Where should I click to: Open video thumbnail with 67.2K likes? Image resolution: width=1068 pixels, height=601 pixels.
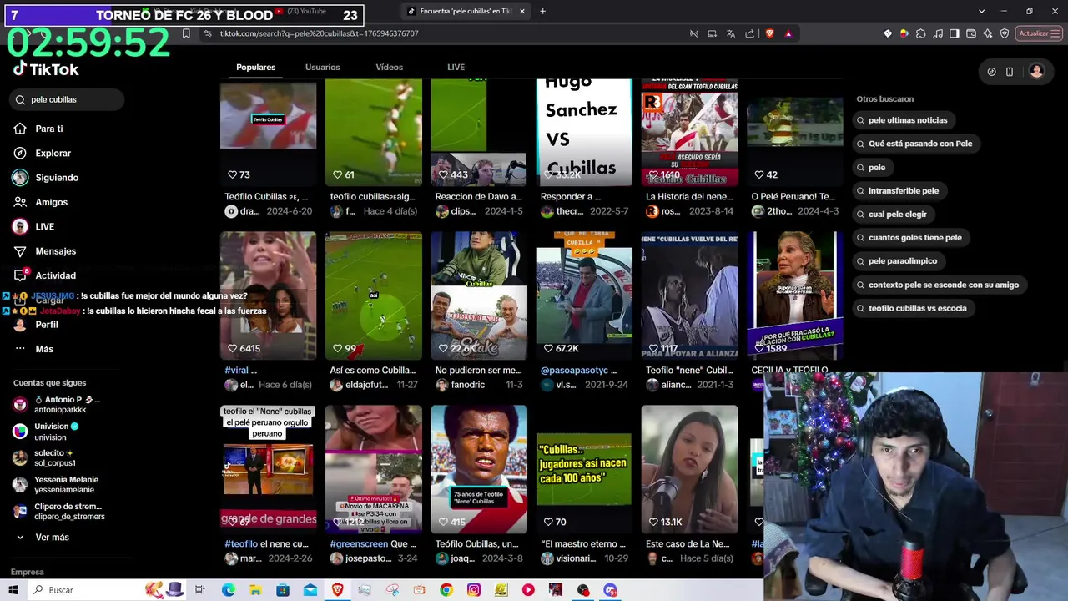tap(584, 295)
